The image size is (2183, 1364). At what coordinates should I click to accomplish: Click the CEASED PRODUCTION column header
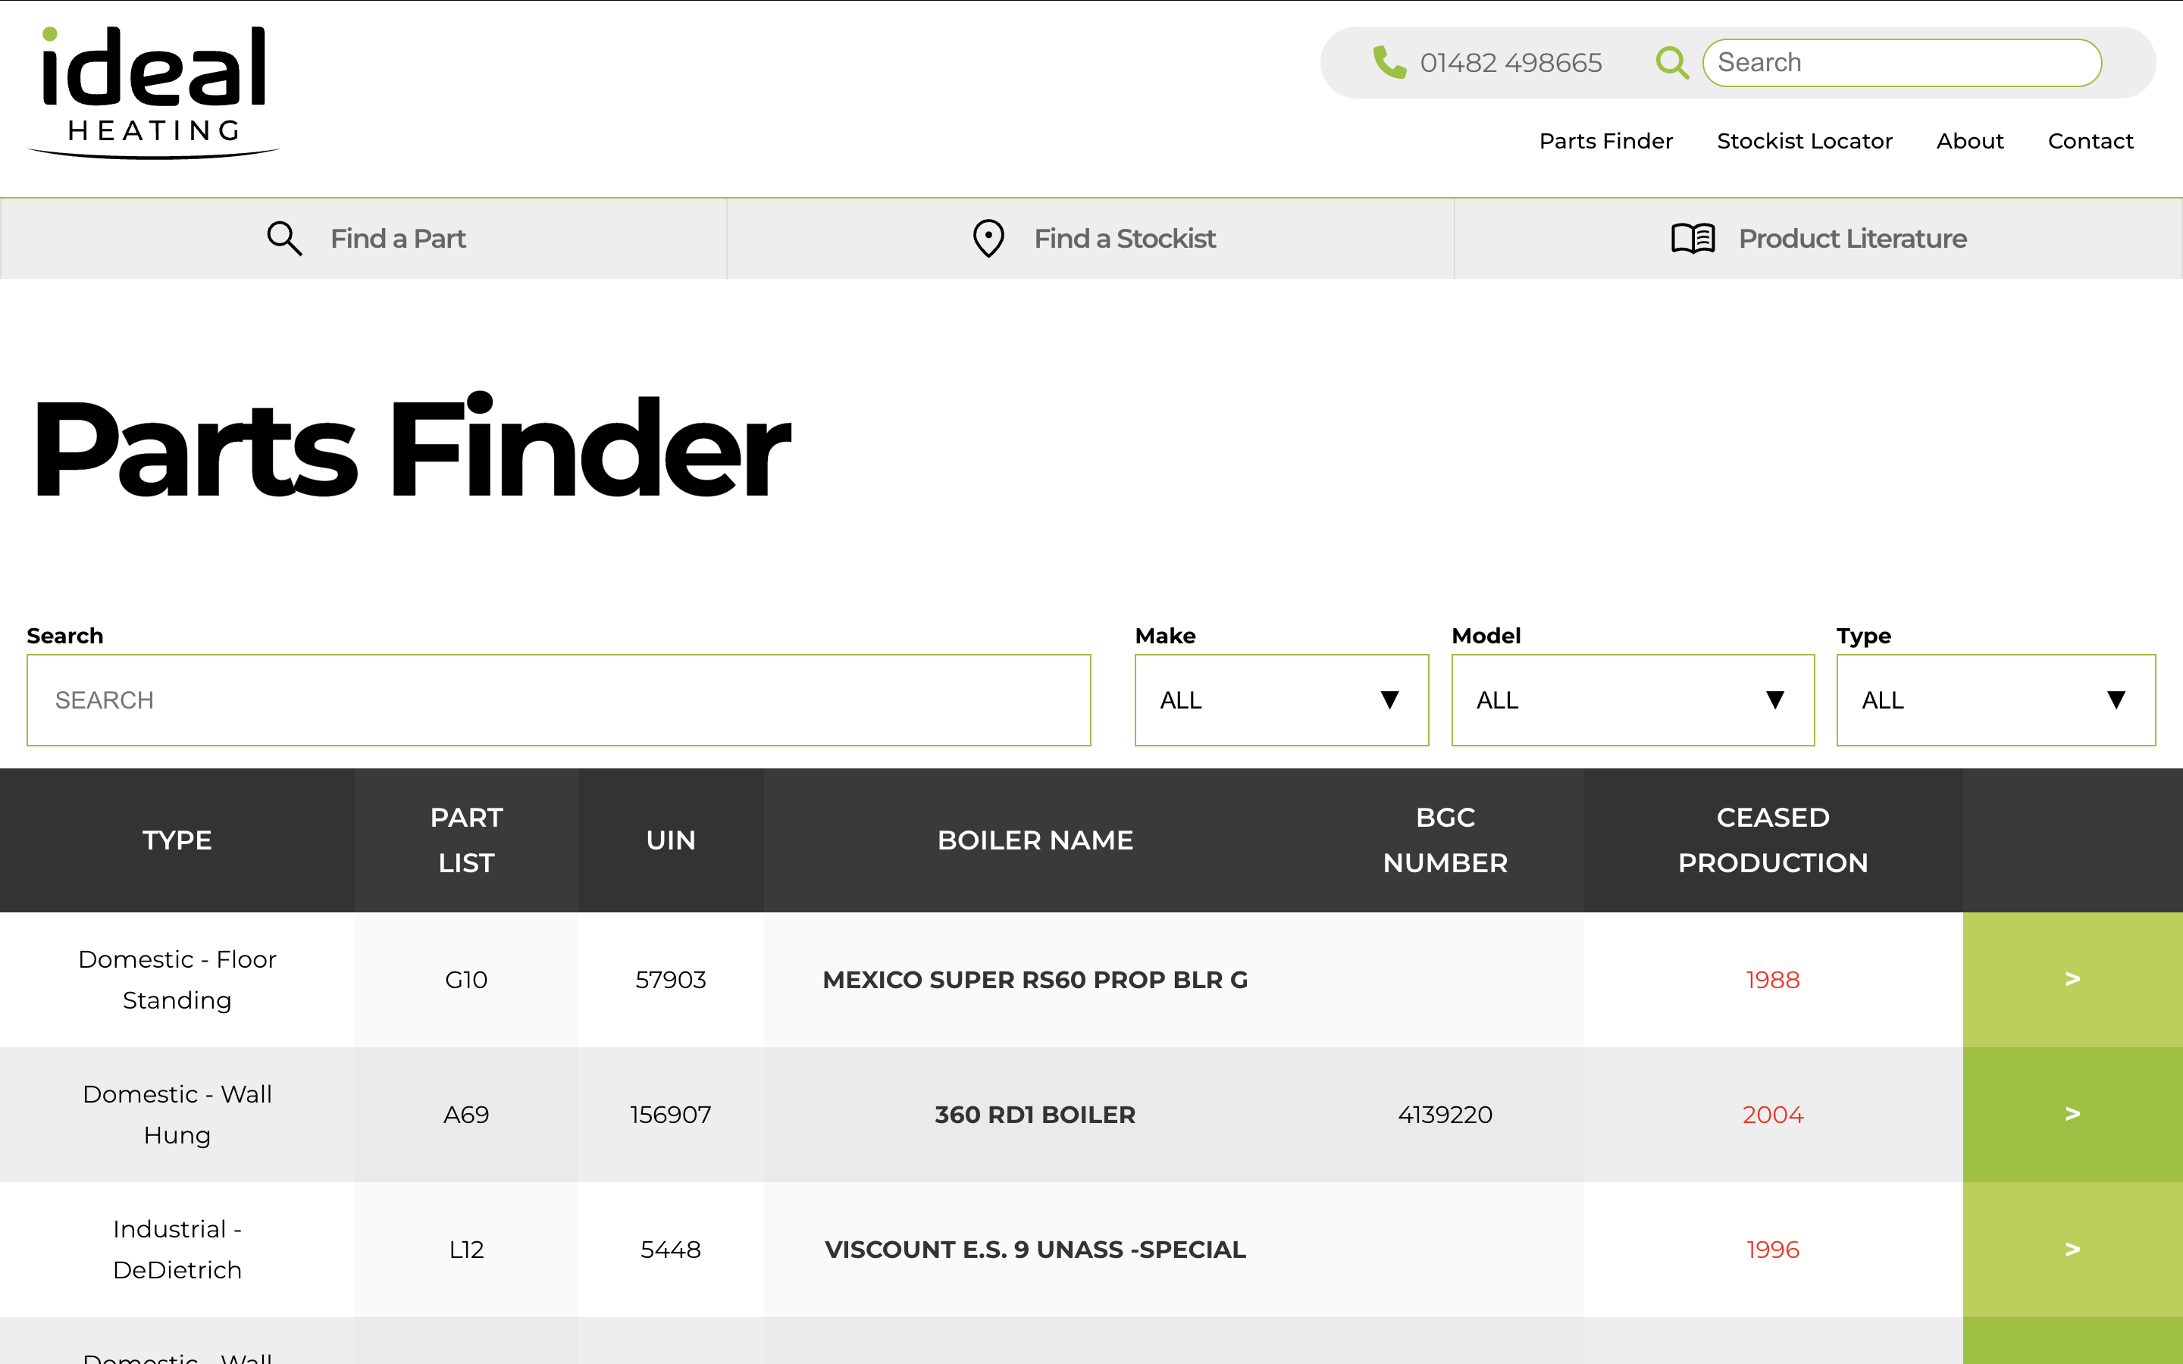1773,840
